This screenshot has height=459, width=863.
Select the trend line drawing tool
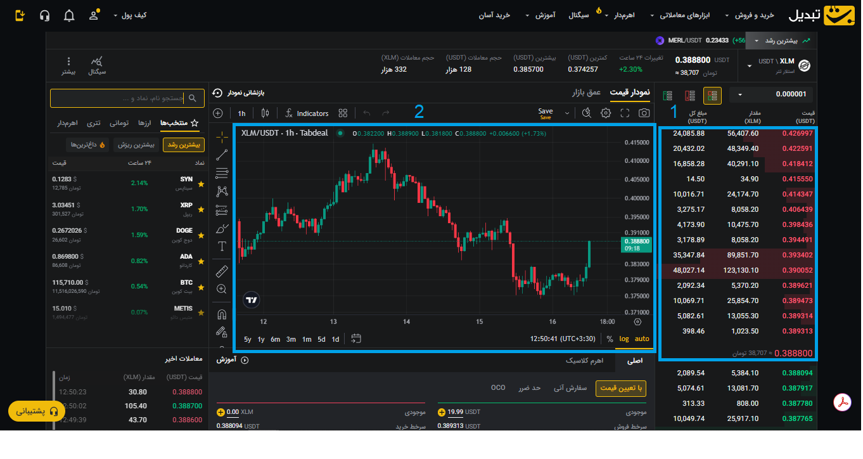pyautogui.click(x=221, y=154)
